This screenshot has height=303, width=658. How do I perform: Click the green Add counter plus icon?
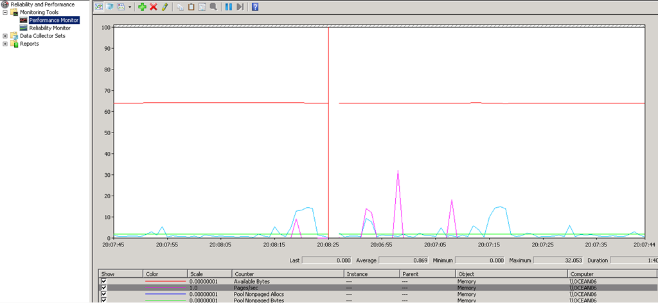pos(142,6)
